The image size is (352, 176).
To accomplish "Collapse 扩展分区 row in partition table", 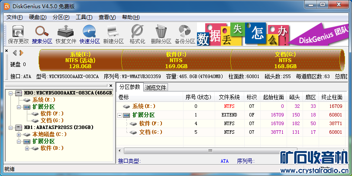I will (119, 116).
